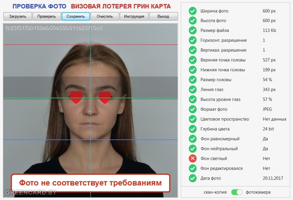Click the check icon for Размер головы
The image size is (293, 200).
pos(193,80)
